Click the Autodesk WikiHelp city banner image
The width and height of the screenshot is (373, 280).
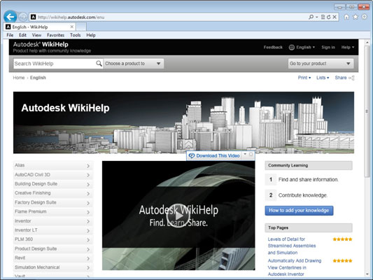pyautogui.click(x=183, y=122)
